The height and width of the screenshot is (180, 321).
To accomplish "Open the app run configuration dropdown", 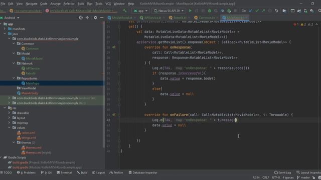I will coord(140,10).
